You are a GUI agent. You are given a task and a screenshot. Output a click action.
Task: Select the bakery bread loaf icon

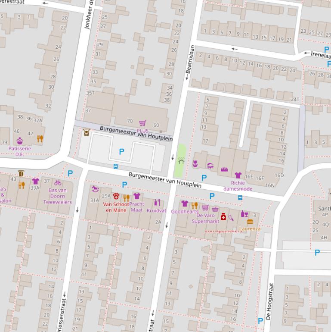tap(224, 169)
